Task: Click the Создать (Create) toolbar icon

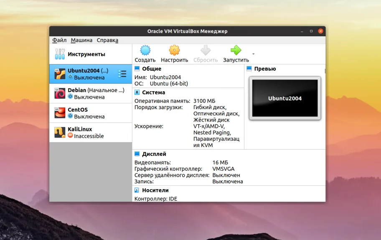Action: pos(145,50)
